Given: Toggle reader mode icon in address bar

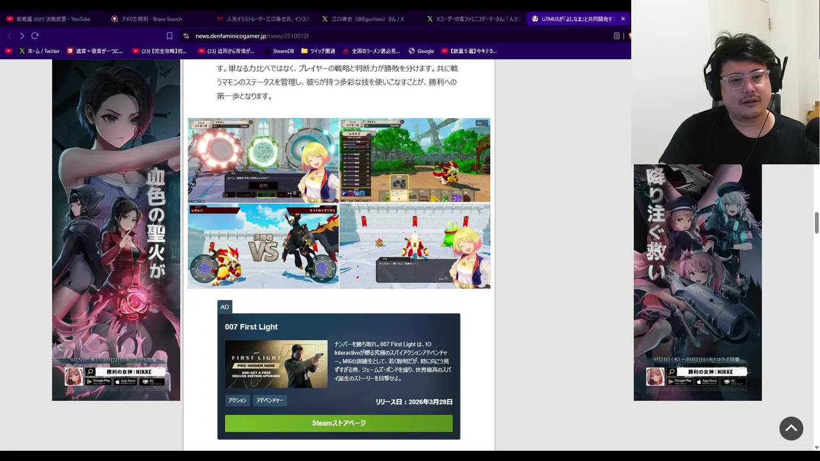Looking at the screenshot, I should [616, 36].
